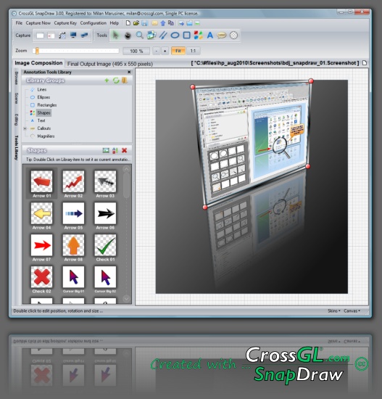The image size is (382, 399).
Task: Click the New document icon in toolbar
Action: 128,23
